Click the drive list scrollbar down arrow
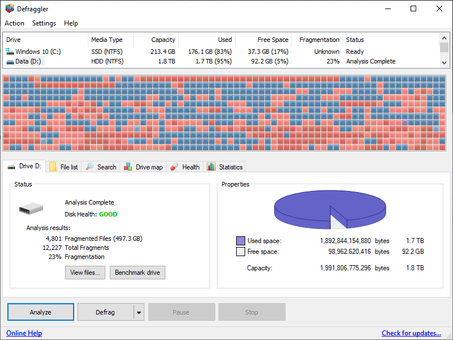This screenshot has width=453, height=340. pyautogui.click(x=445, y=63)
